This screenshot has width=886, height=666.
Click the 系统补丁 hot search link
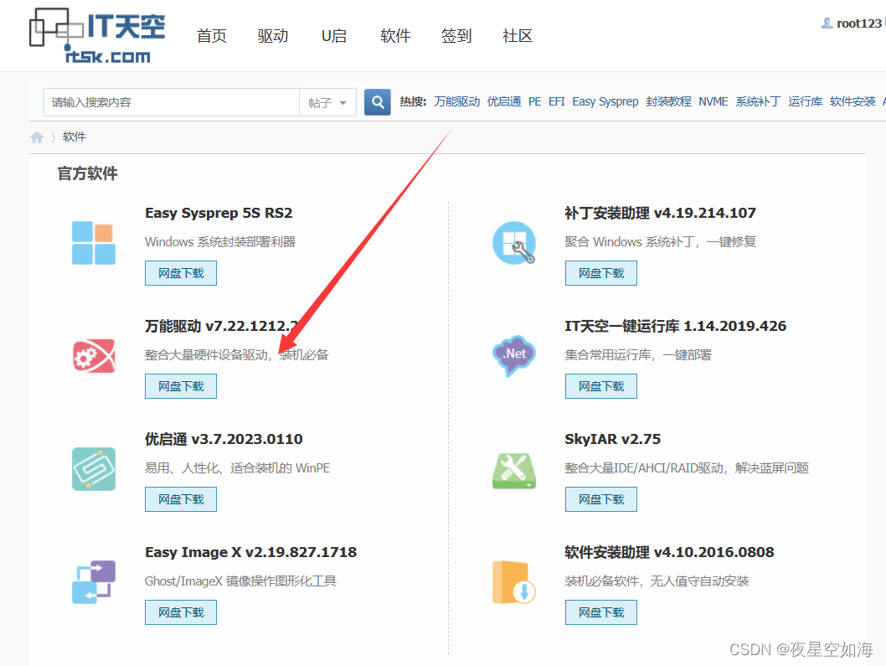tap(758, 101)
